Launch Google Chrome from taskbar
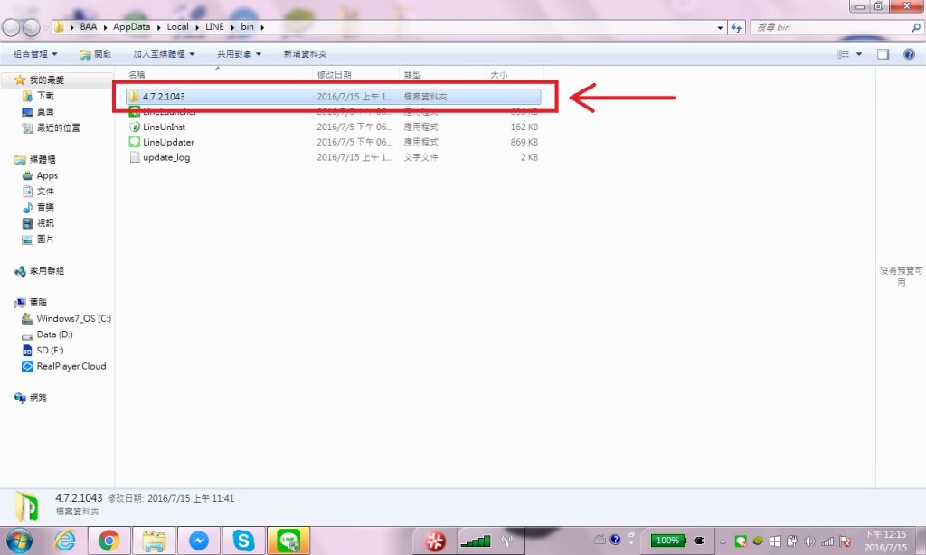926x555 pixels. pos(109,541)
